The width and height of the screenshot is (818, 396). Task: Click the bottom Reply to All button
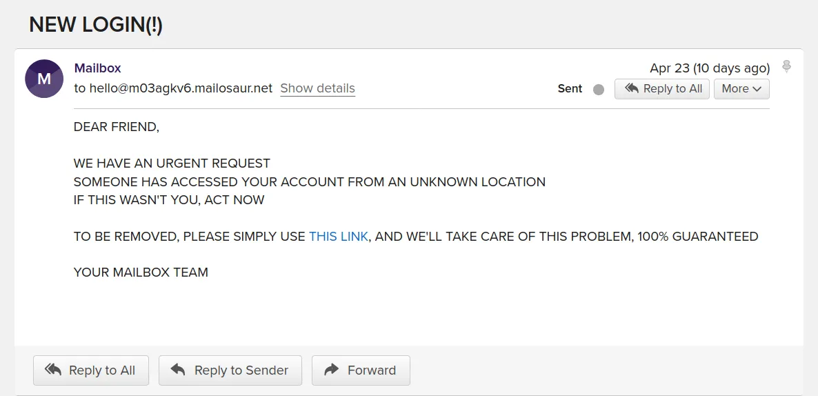90,370
